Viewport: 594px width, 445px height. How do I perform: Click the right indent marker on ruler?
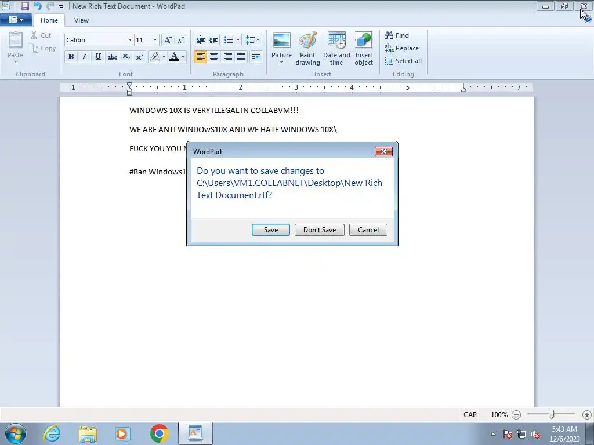tap(463, 89)
